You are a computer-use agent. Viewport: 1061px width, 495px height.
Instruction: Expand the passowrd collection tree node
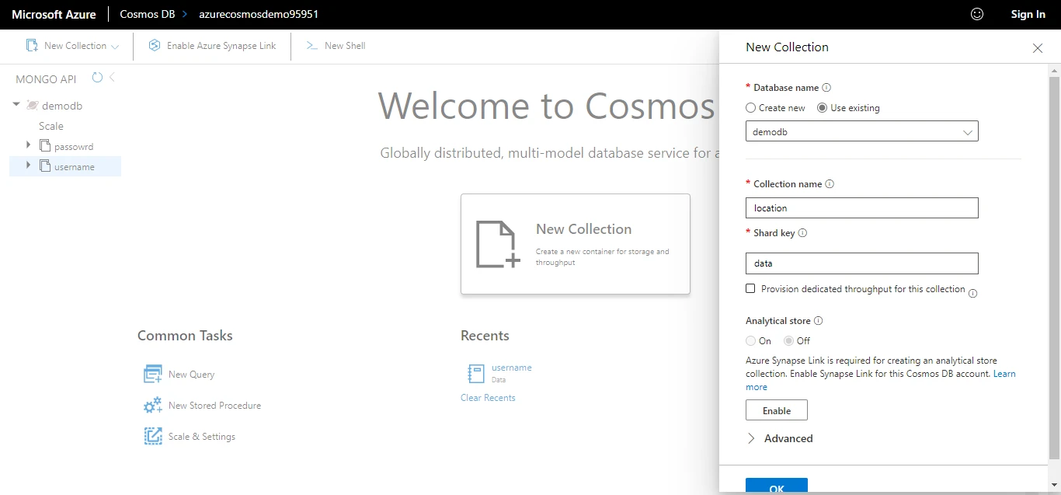coord(28,145)
